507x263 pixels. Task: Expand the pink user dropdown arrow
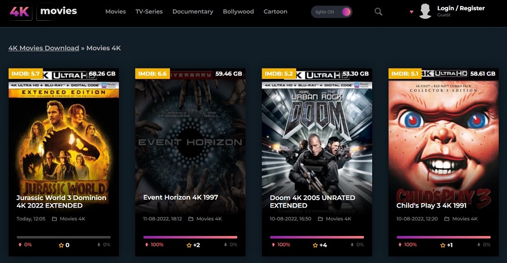[x=411, y=12]
